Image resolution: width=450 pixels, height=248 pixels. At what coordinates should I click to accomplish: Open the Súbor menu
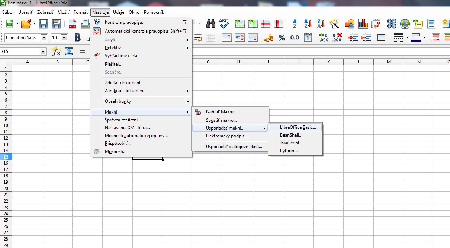8,12
